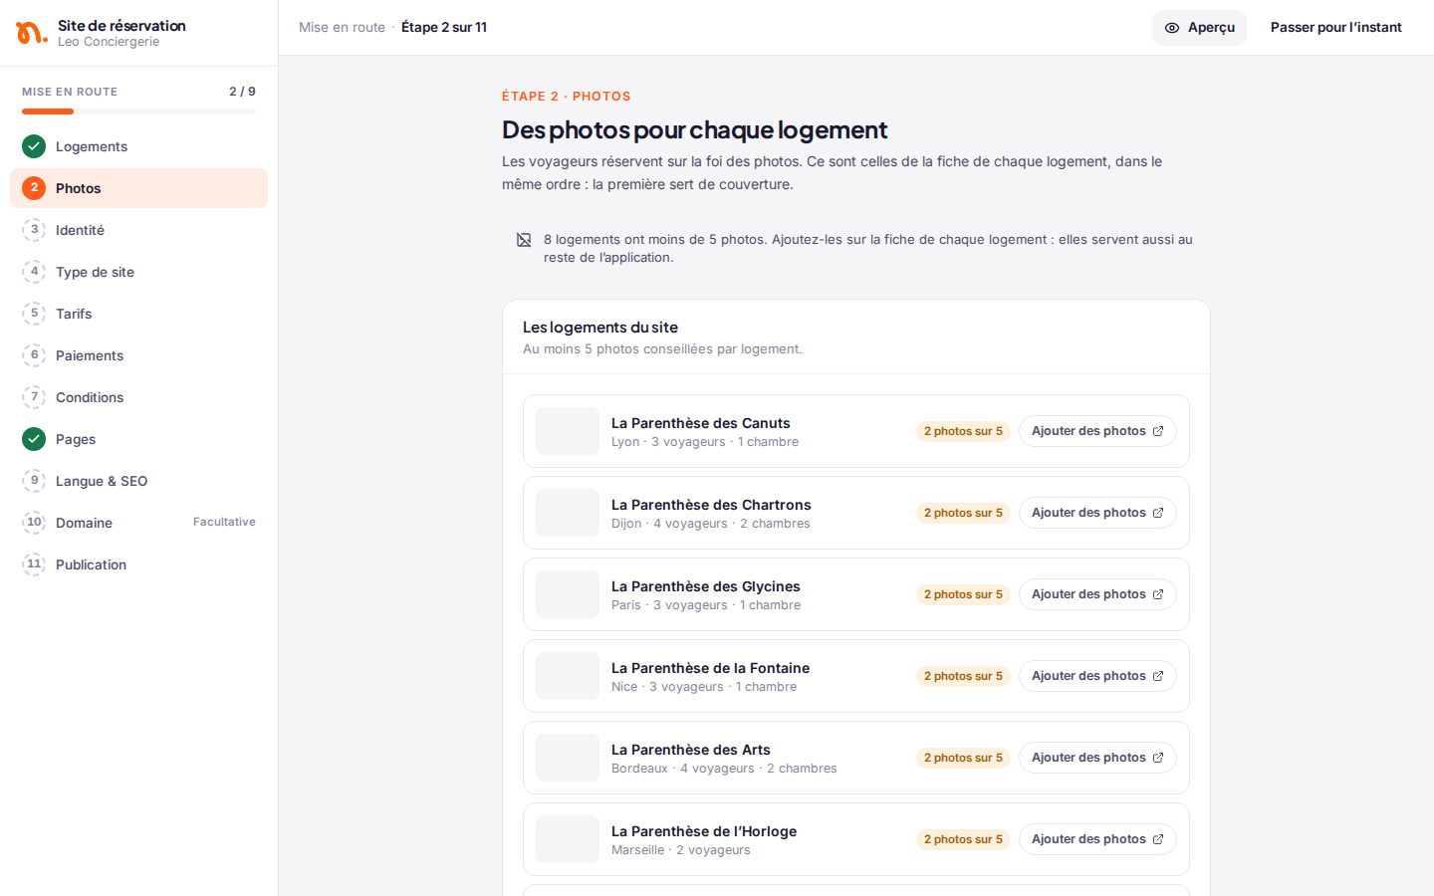The height and width of the screenshot is (896, 1434).
Task: Click the step 3 circle for Identité
Action: click(34, 230)
